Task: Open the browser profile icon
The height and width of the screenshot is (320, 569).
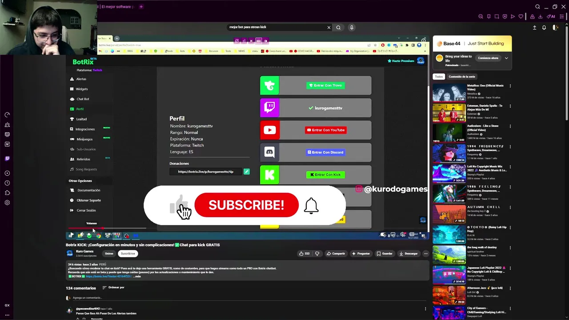Action: [x=532, y=16]
